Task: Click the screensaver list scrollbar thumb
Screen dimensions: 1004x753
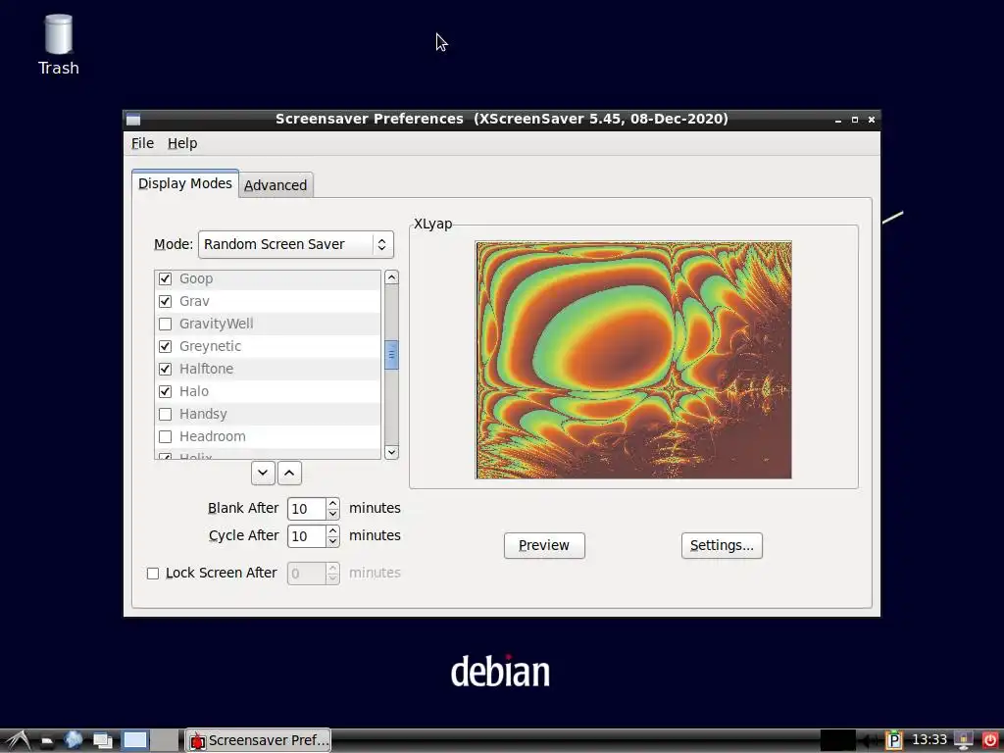Action: click(x=391, y=355)
